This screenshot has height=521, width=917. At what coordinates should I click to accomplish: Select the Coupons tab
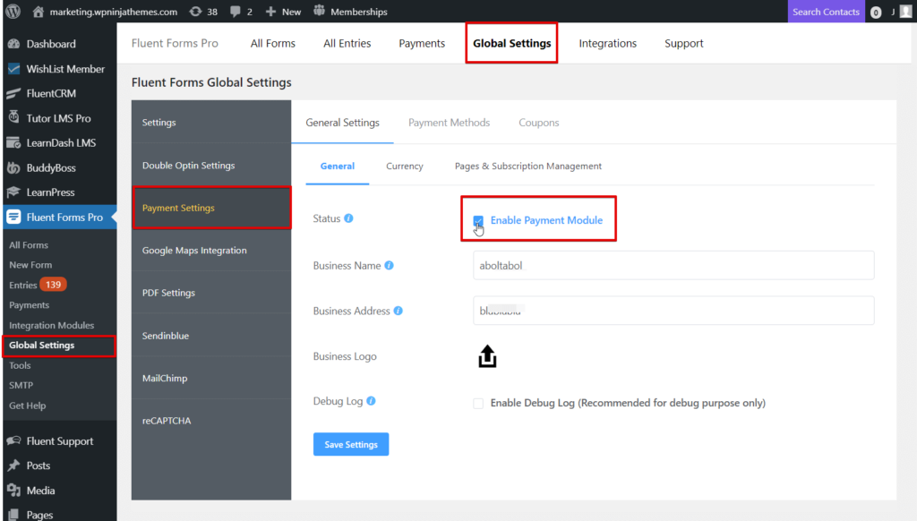point(538,123)
